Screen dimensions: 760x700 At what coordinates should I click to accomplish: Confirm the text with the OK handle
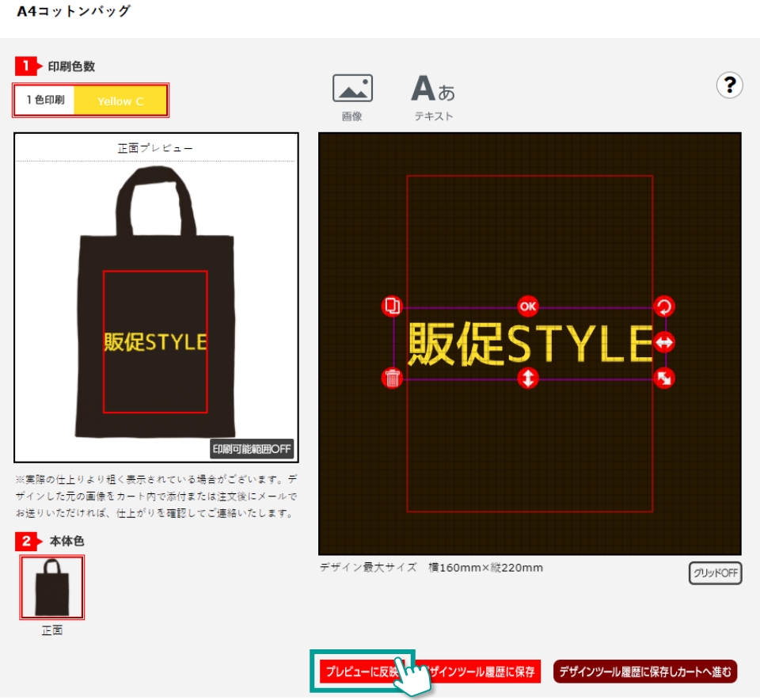[528, 306]
